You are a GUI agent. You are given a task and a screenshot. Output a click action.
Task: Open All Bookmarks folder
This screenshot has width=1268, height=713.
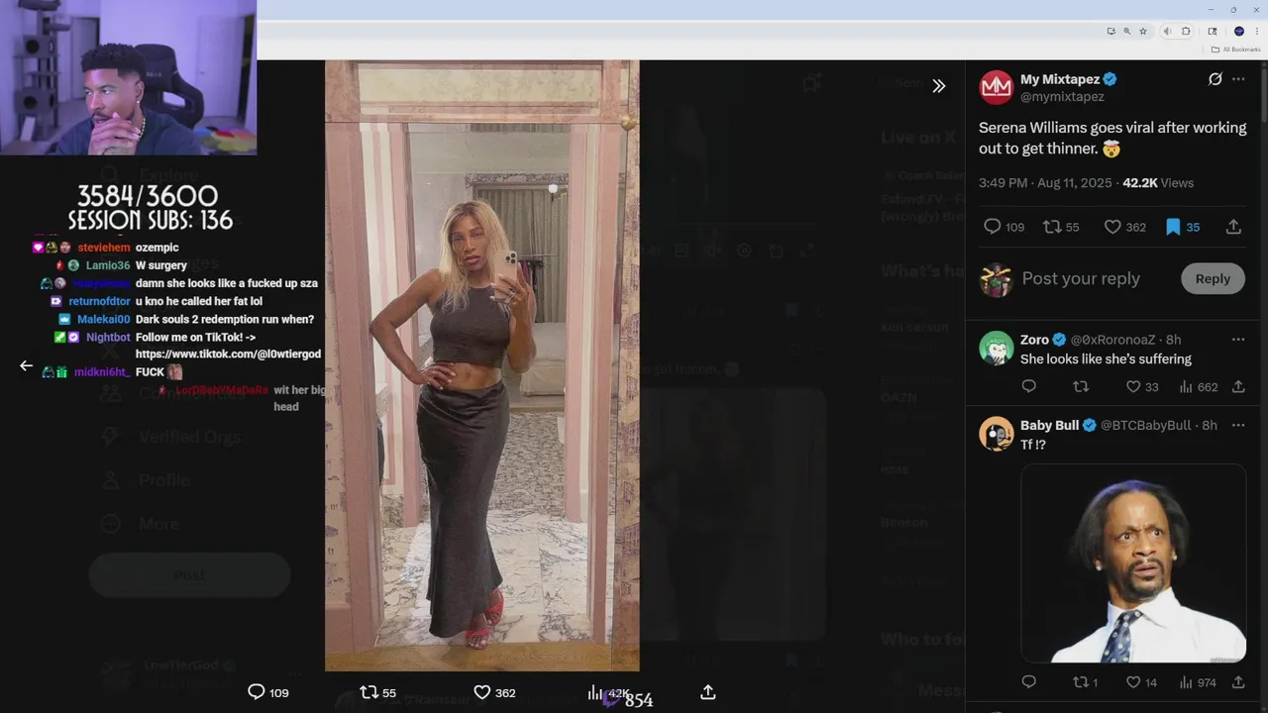point(1234,50)
